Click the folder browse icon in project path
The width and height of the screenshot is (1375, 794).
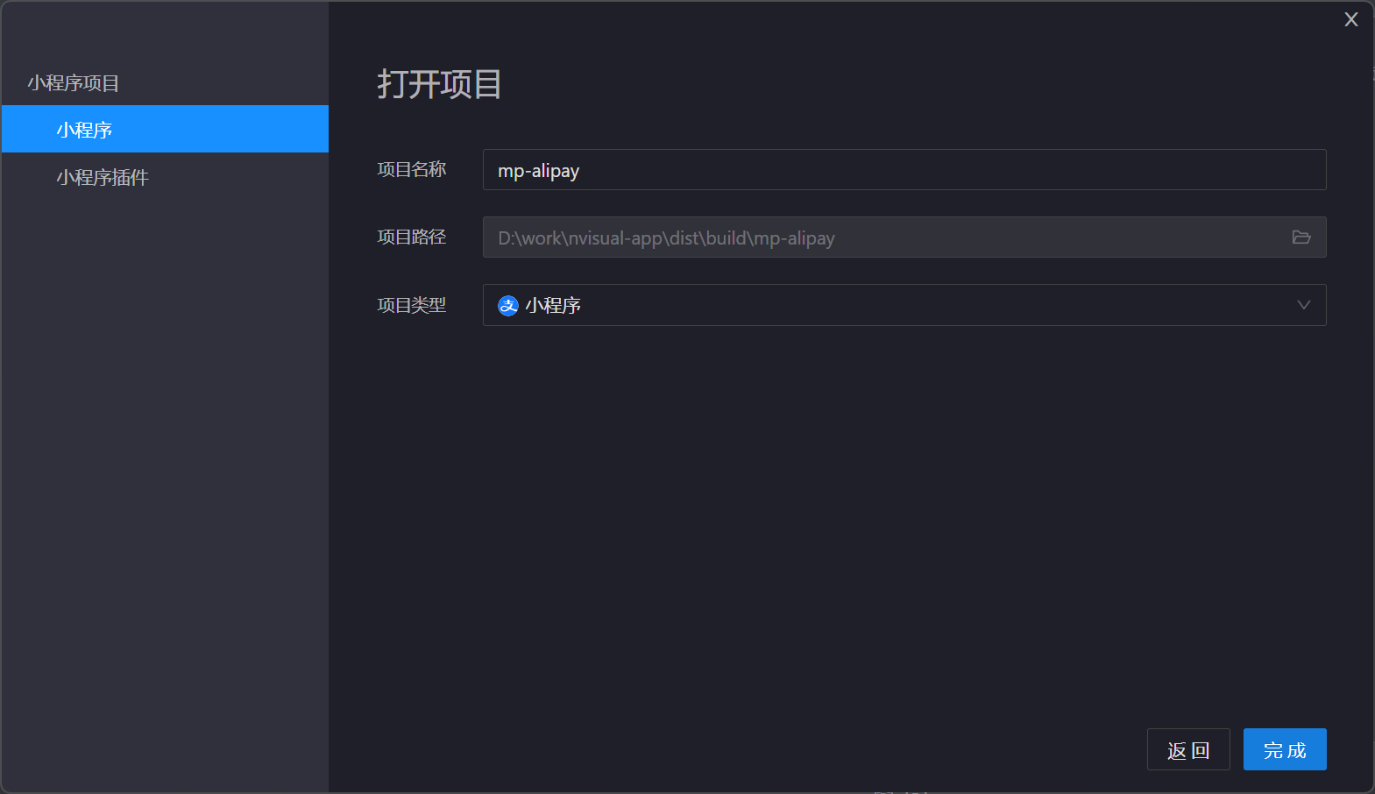(x=1301, y=237)
